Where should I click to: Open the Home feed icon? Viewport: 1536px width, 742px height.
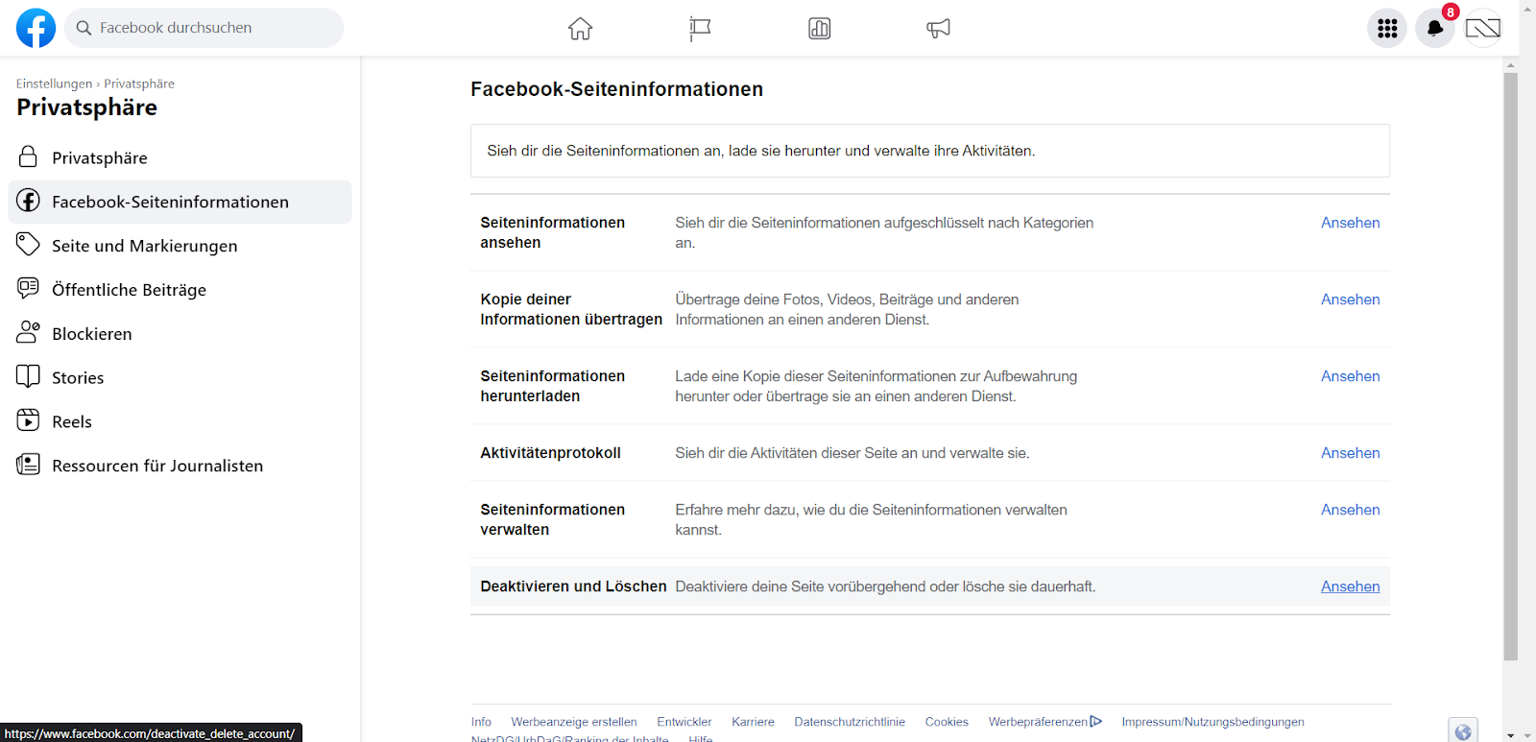(x=580, y=28)
